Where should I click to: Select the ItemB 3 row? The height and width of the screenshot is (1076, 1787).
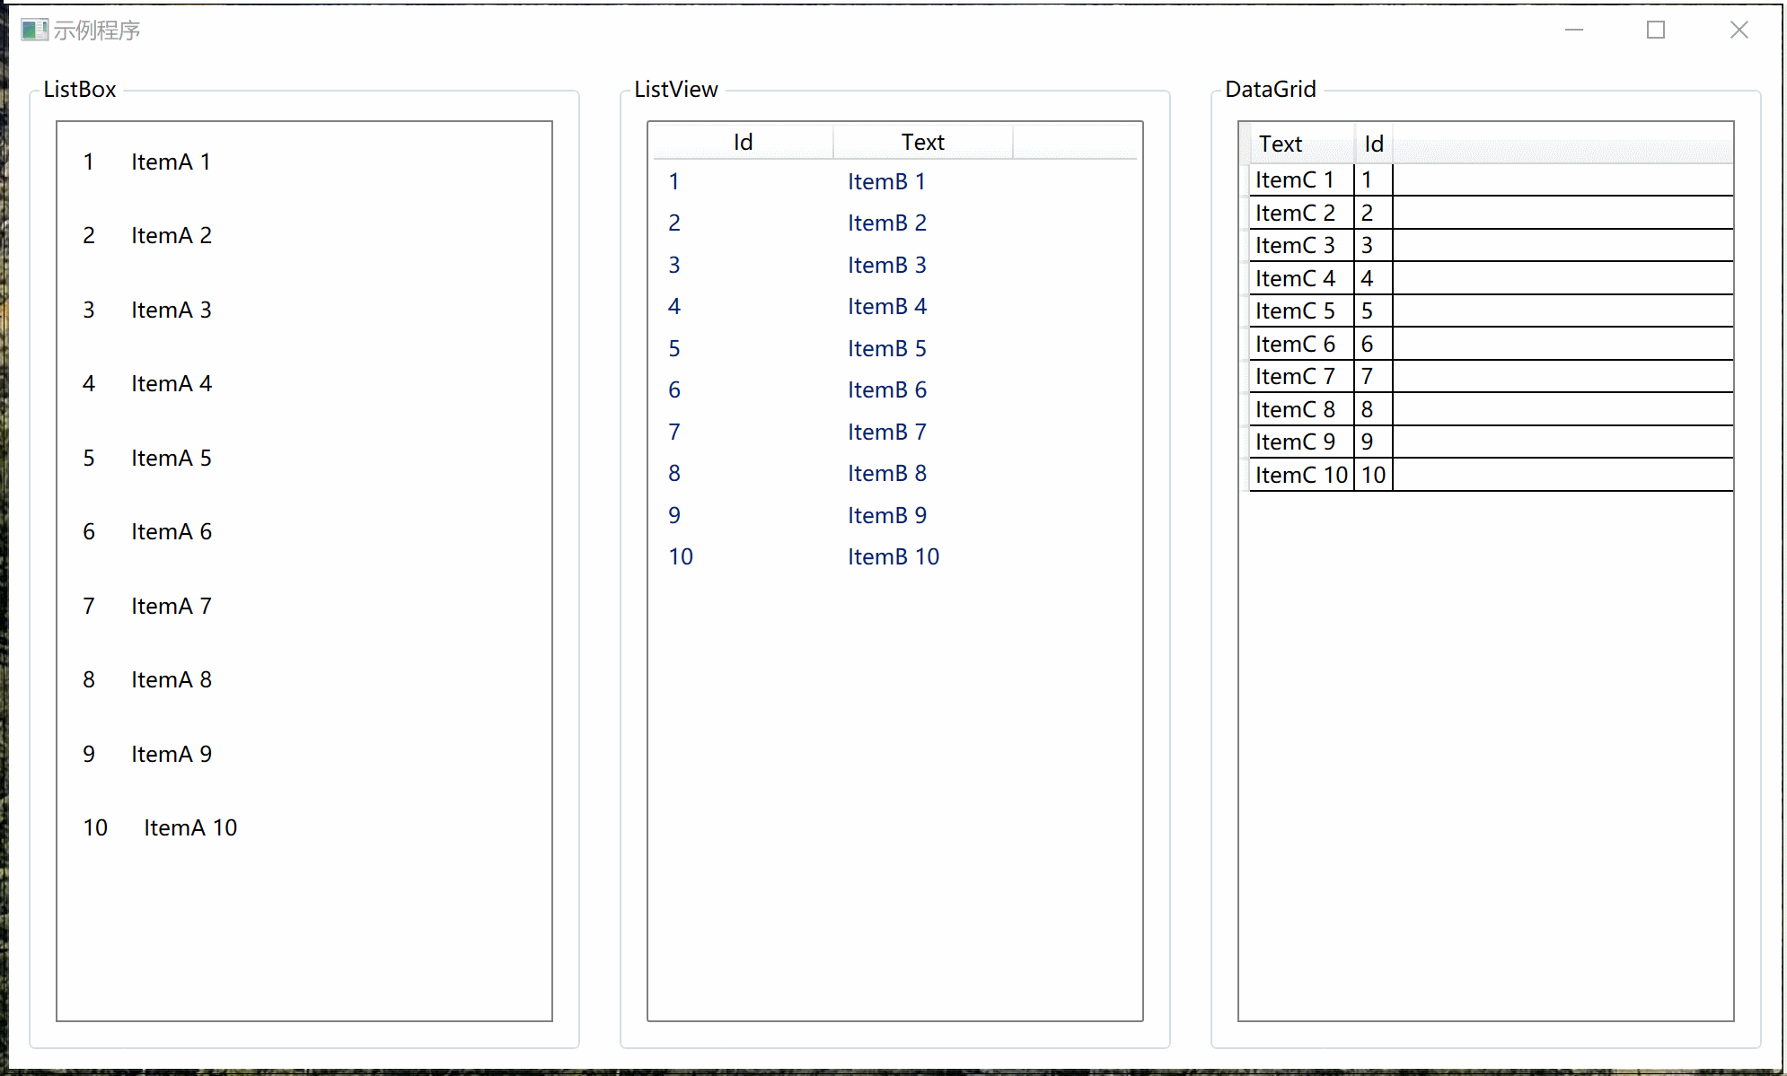pyautogui.click(x=886, y=266)
